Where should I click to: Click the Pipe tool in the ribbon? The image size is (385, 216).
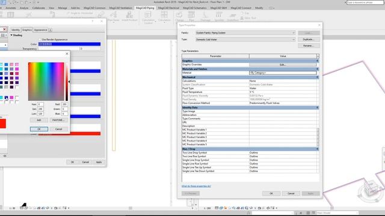[x=191, y=17]
